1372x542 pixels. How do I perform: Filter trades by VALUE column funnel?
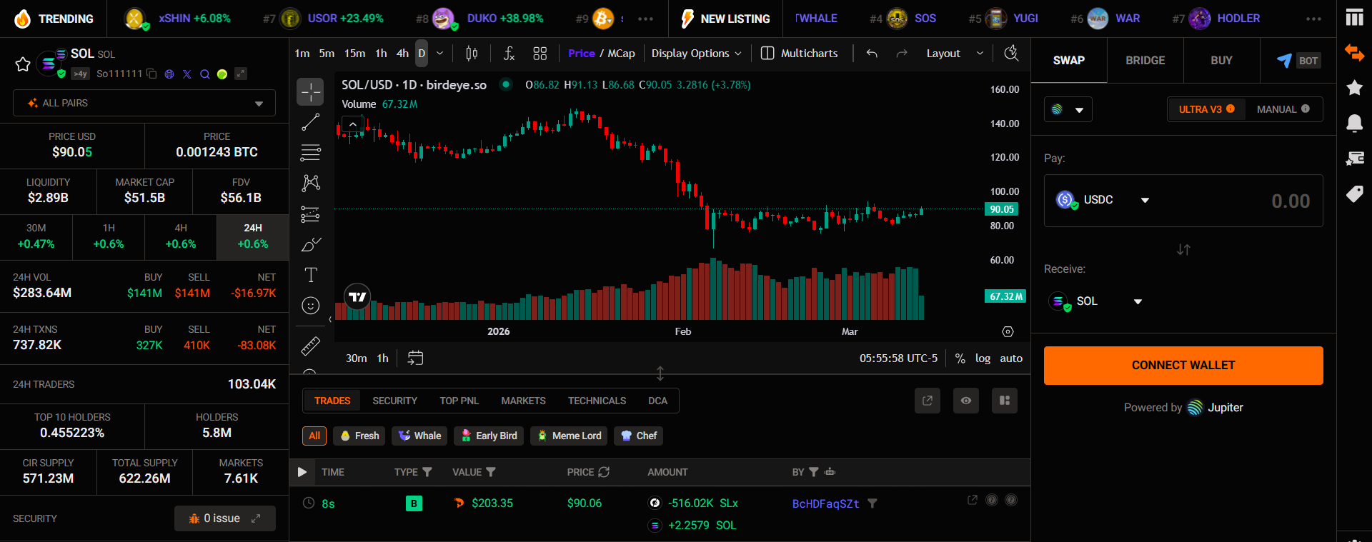click(x=491, y=472)
